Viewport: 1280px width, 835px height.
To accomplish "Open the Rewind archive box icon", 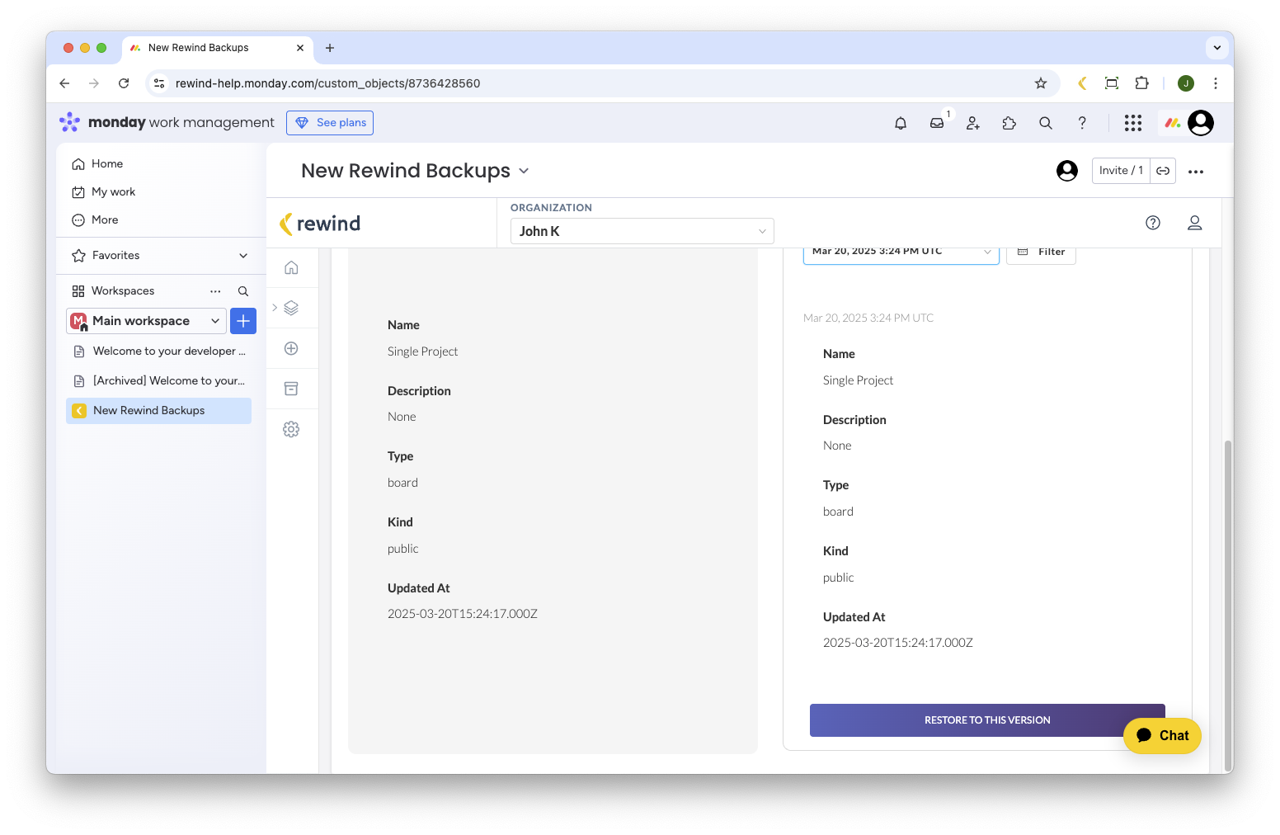I will 291,389.
